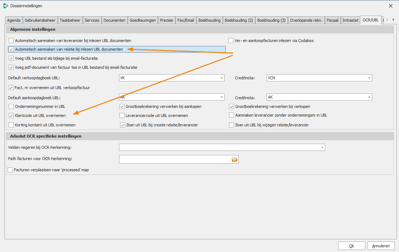Select the Precisie tab
Image resolution: width=399 pixels, height=252 pixels.
coord(166,20)
